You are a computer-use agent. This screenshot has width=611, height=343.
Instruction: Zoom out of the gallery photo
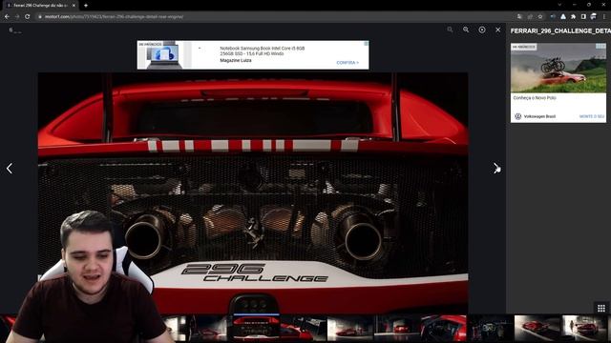click(450, 30)
